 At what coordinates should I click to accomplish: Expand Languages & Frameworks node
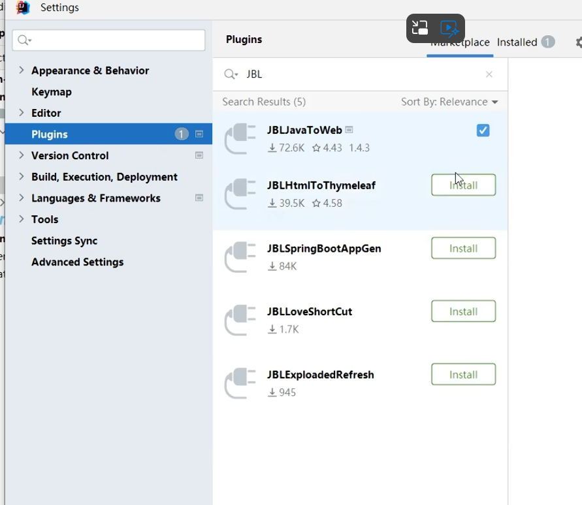coord(21,198)
